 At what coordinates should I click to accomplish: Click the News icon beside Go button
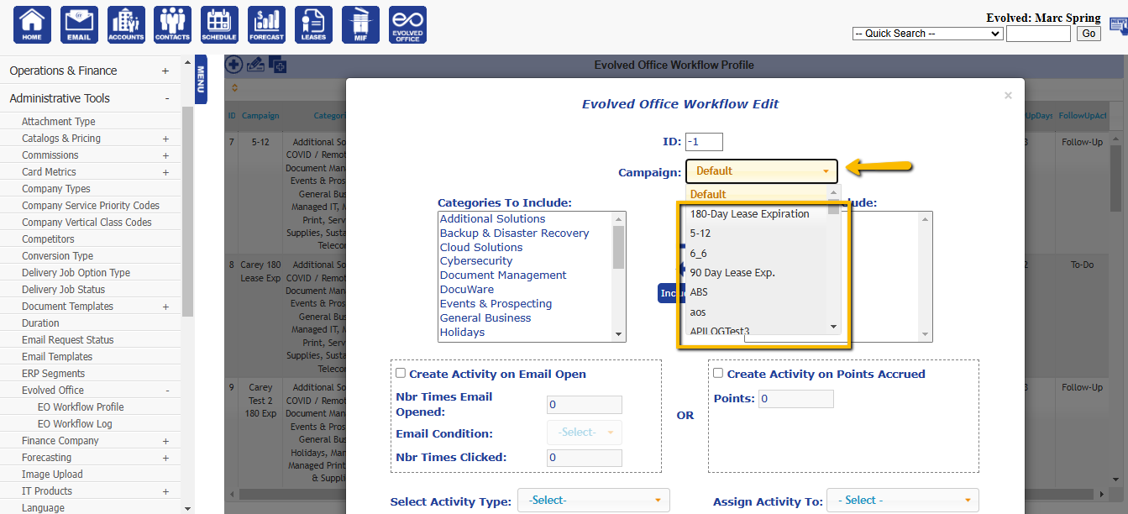click(1119, 28)
